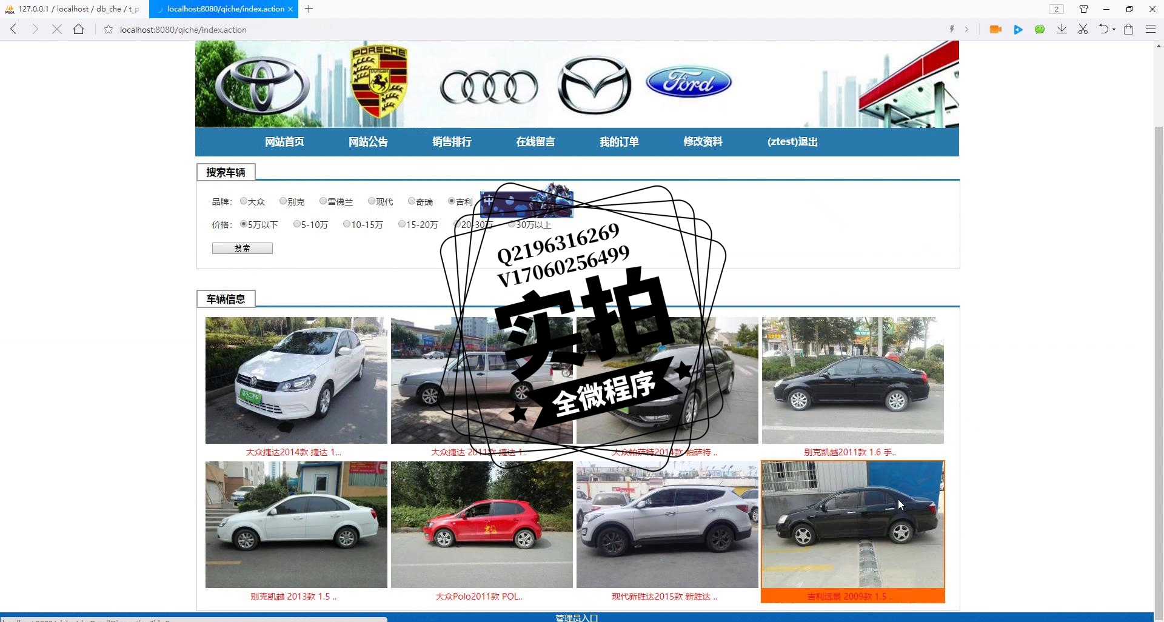Open a new tab with the plus icon

pos(309,9)
